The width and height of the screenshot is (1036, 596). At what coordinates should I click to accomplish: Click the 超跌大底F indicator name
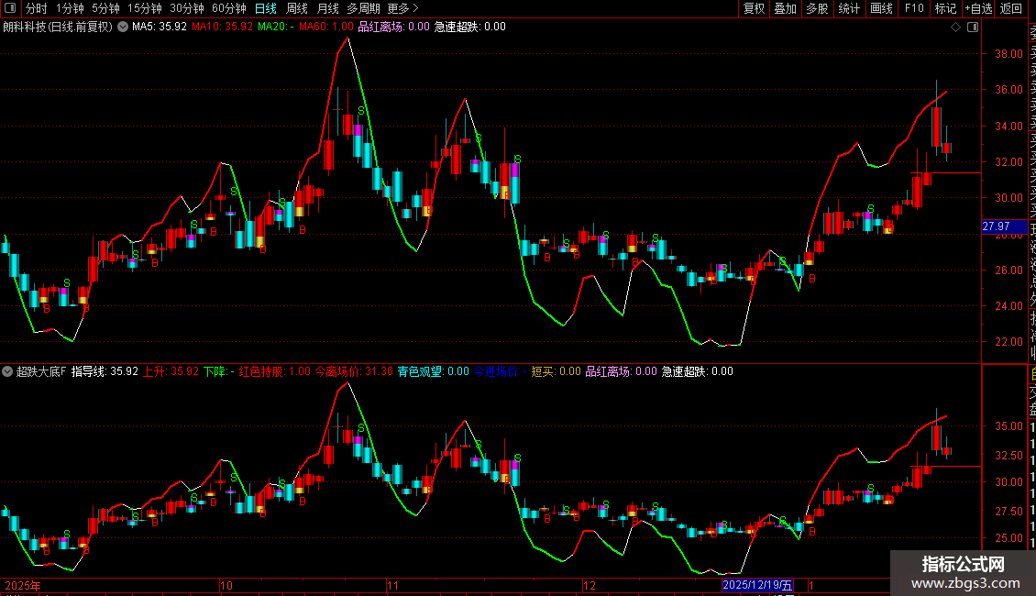pyautogui.click(x=41, y=371)
